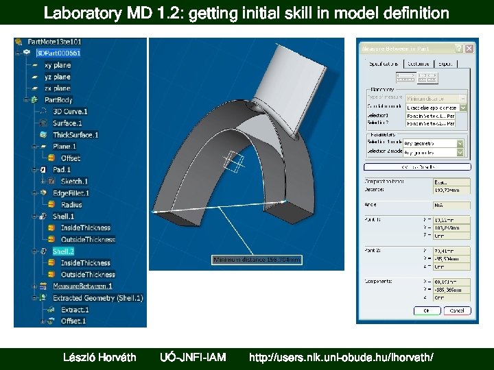494x370 pixels.
Task: Select InsideThickness under Shell.1
Action: pyautogui.click(x=86, y=227)
